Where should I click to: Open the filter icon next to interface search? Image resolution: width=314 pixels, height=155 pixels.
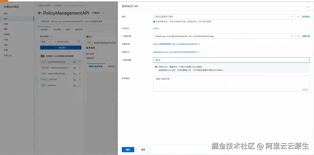tap(79, 42)
